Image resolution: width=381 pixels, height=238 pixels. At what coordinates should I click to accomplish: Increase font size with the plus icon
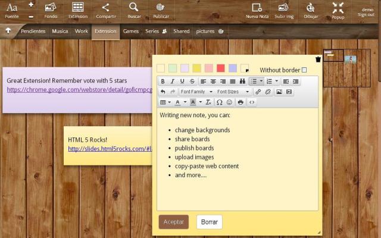31,5
